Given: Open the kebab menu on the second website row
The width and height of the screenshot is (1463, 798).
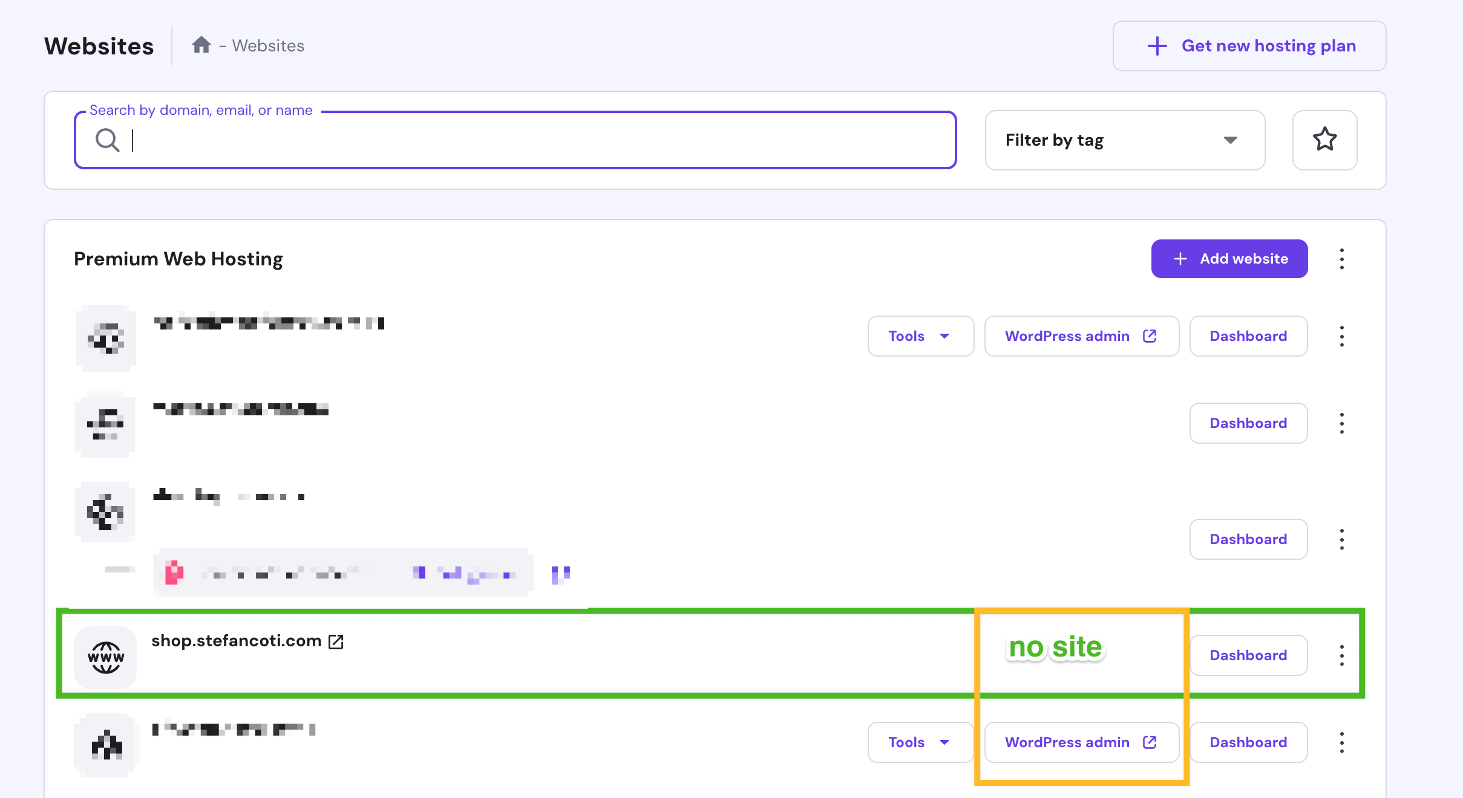Looking at the screenshot, I should 1341,423.
